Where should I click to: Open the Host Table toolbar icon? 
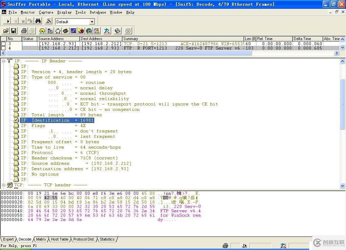[50, 31]
